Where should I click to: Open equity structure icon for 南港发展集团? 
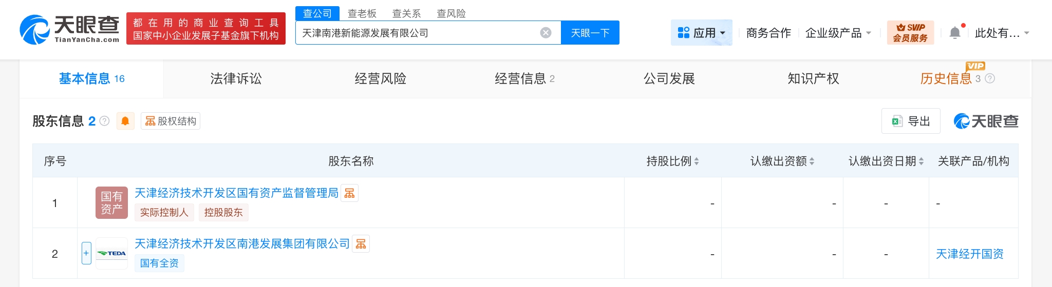(x=361, y=244)
